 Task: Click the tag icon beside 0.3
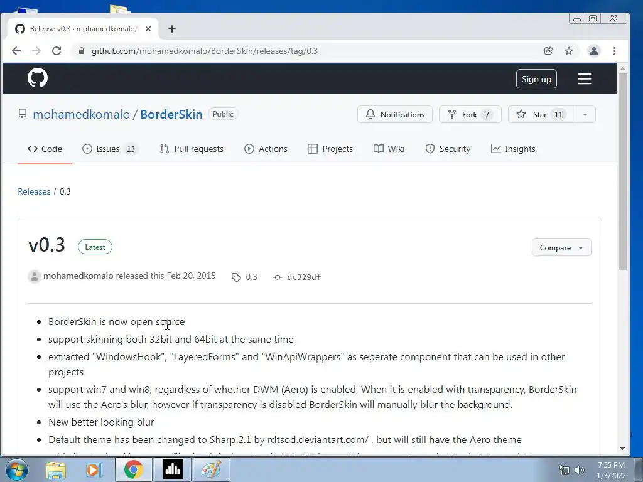click(236, 277)
